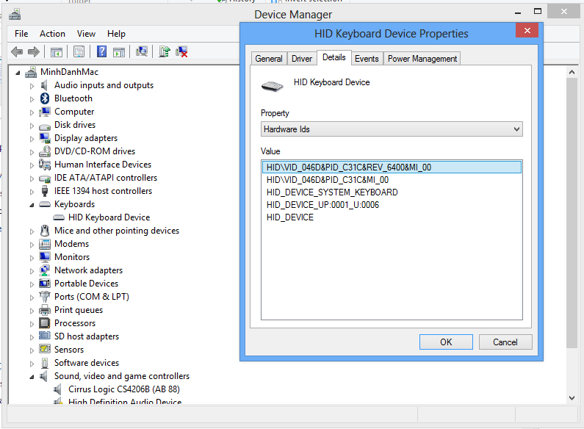Image resolution: width=584 pixels, height=429 pixels.
Task: Click the Forward arrow toolbar icon
Action: click(34, 51)
